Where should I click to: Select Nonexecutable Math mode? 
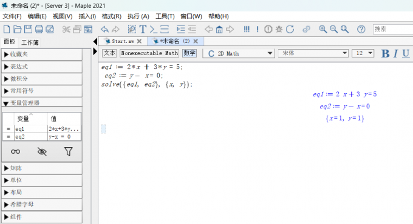(x=149, y=53)
